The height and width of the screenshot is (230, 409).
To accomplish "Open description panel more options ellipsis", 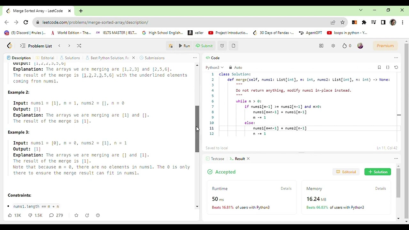I will pos(195,58).
